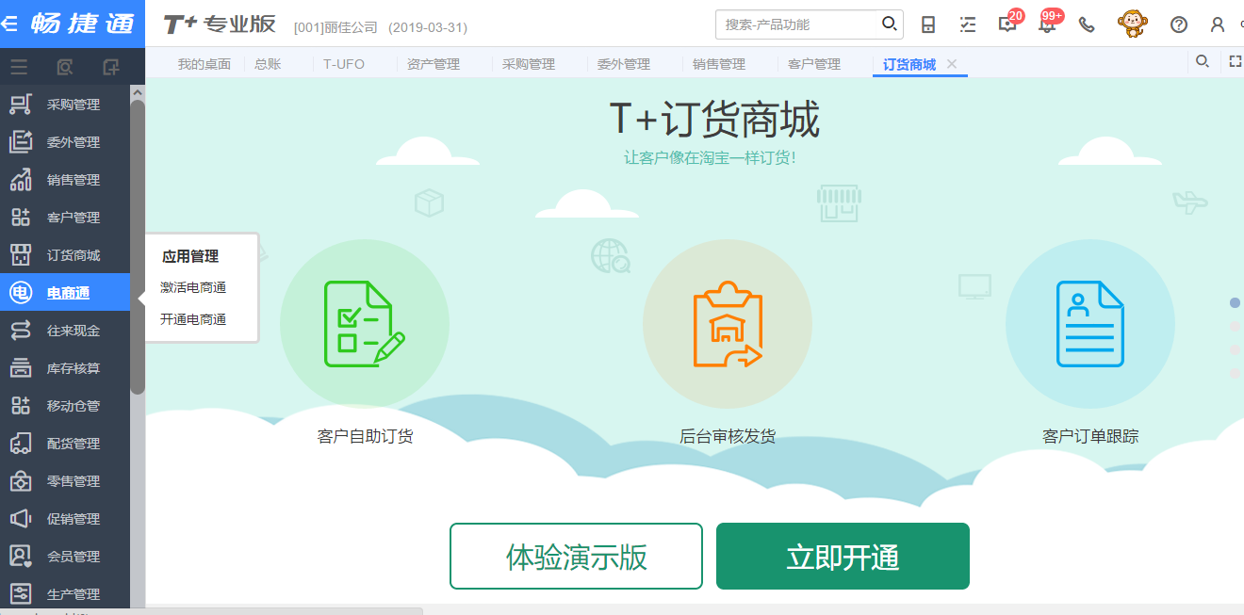
Task: Open the help question mark icon
Action: [1179, 24]
